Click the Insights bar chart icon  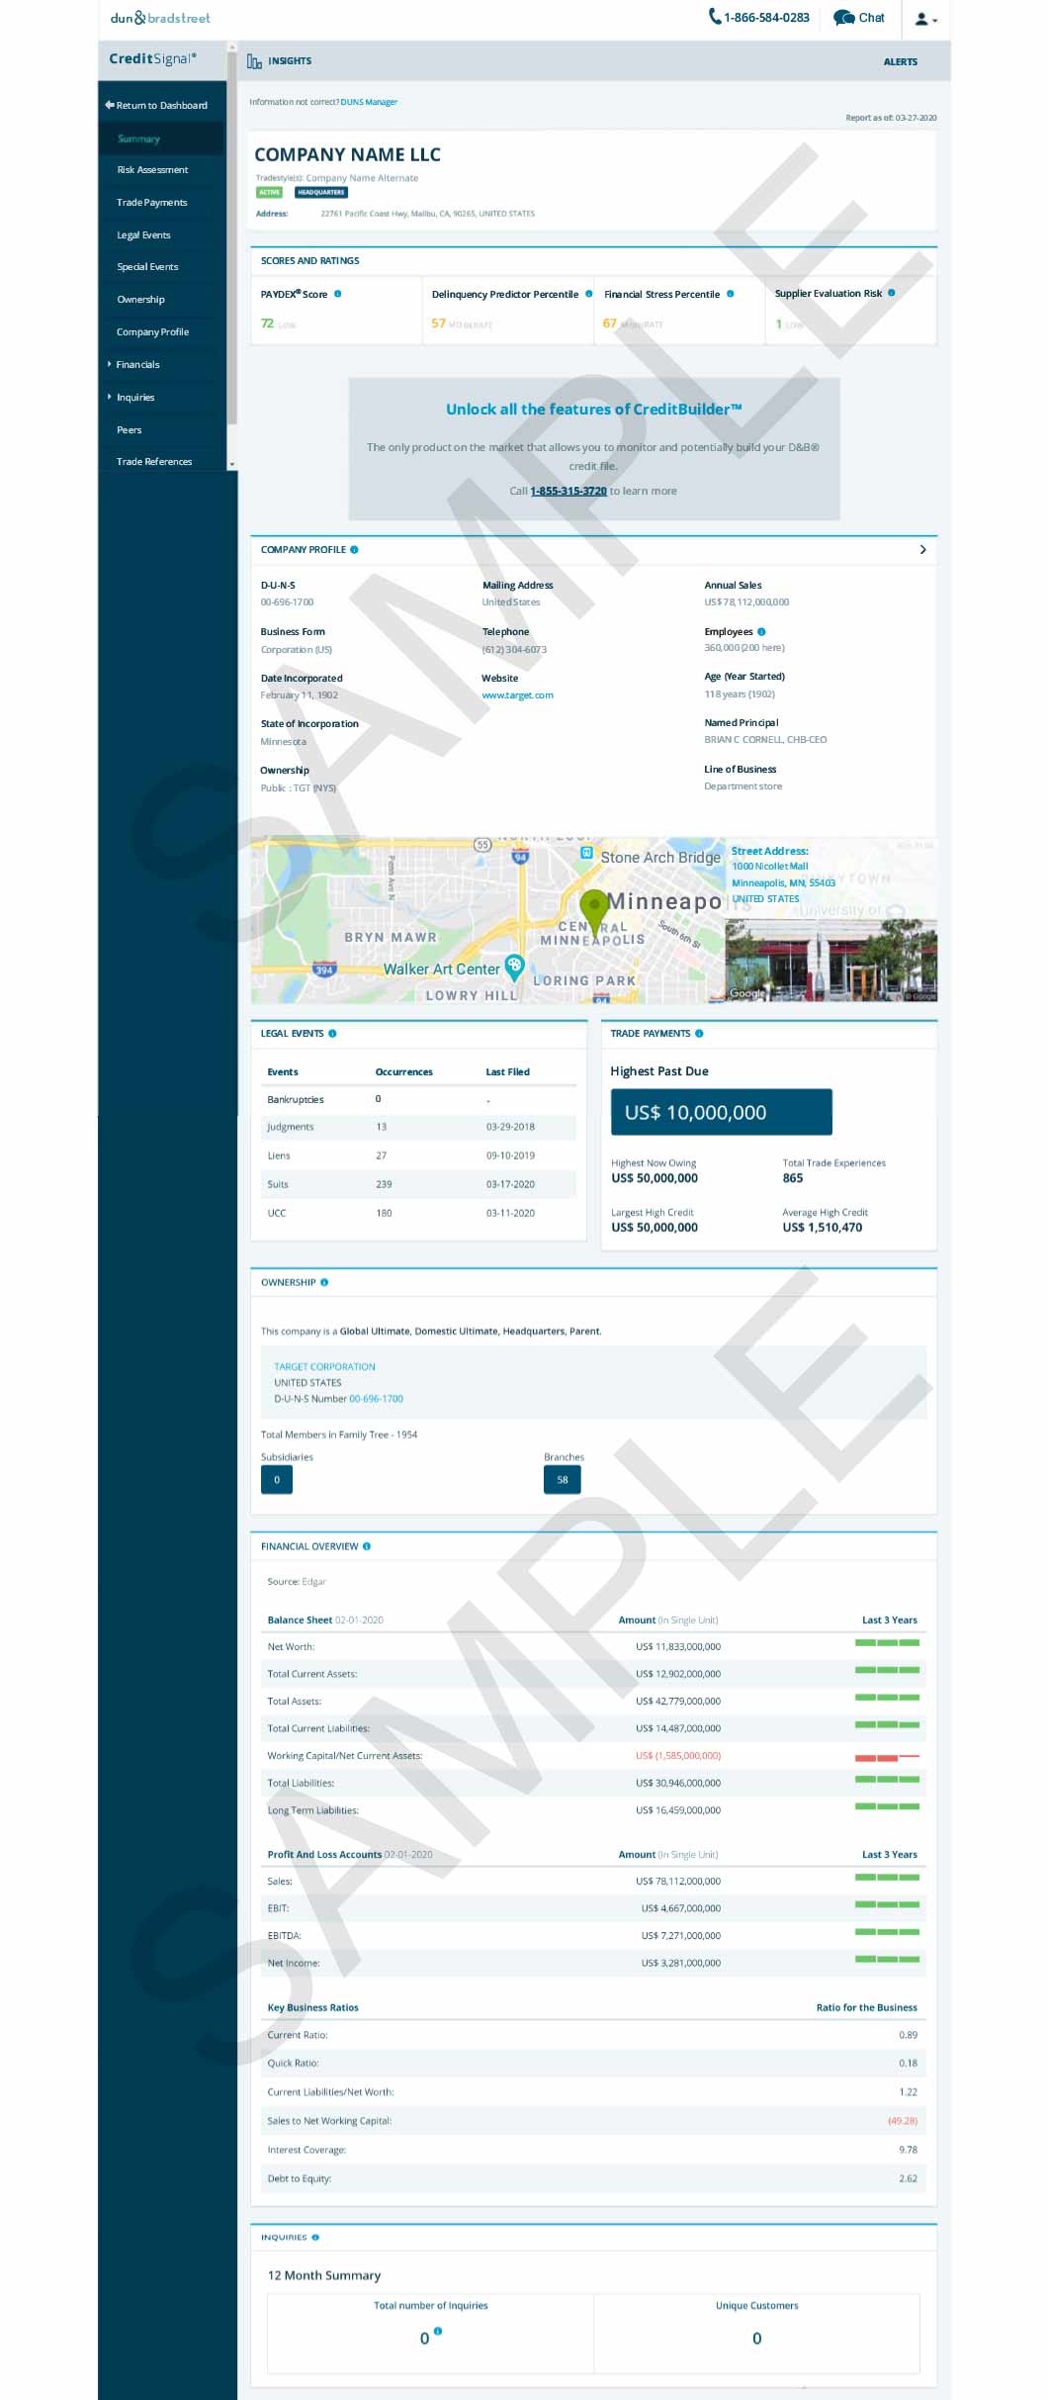(254, 61)
